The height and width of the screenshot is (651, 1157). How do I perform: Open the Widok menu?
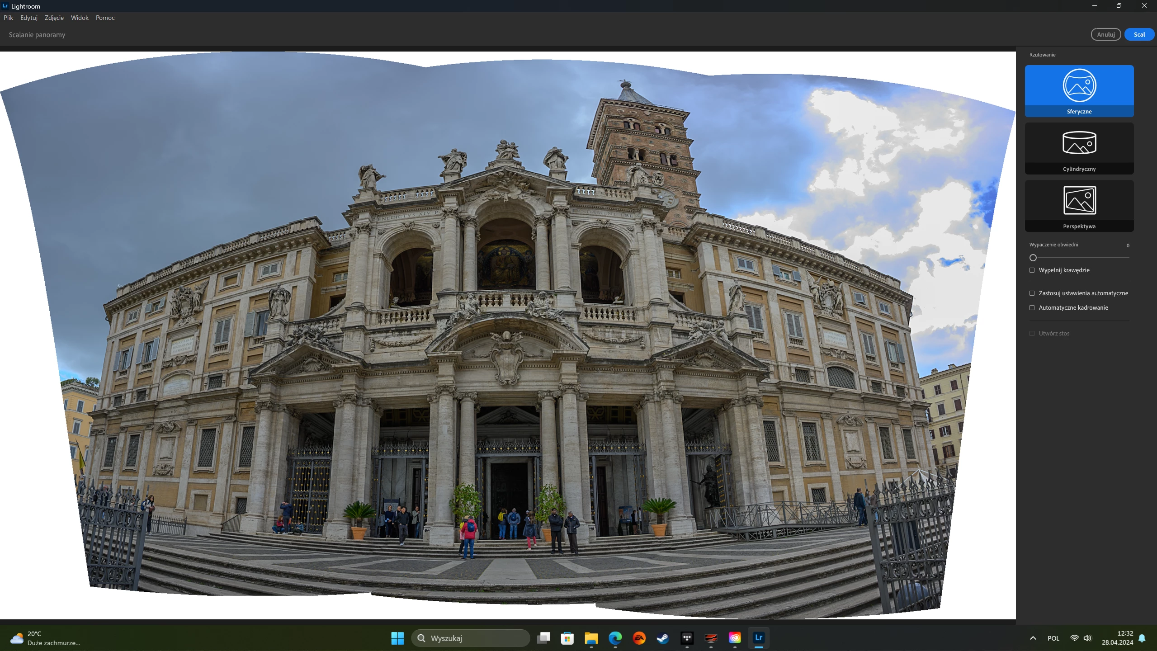coord(80,18)
